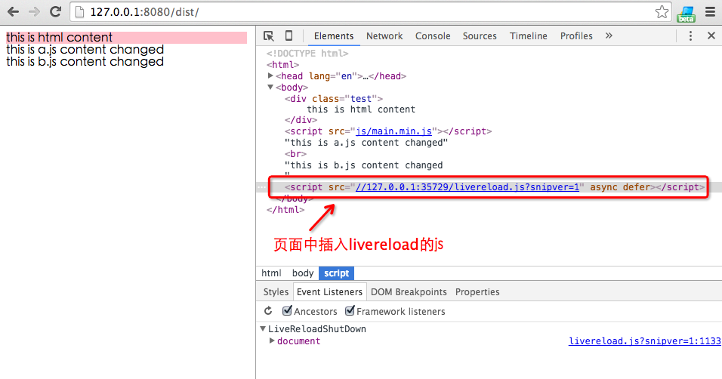Open the js/main.min.js script link

(x=393, y=131)
